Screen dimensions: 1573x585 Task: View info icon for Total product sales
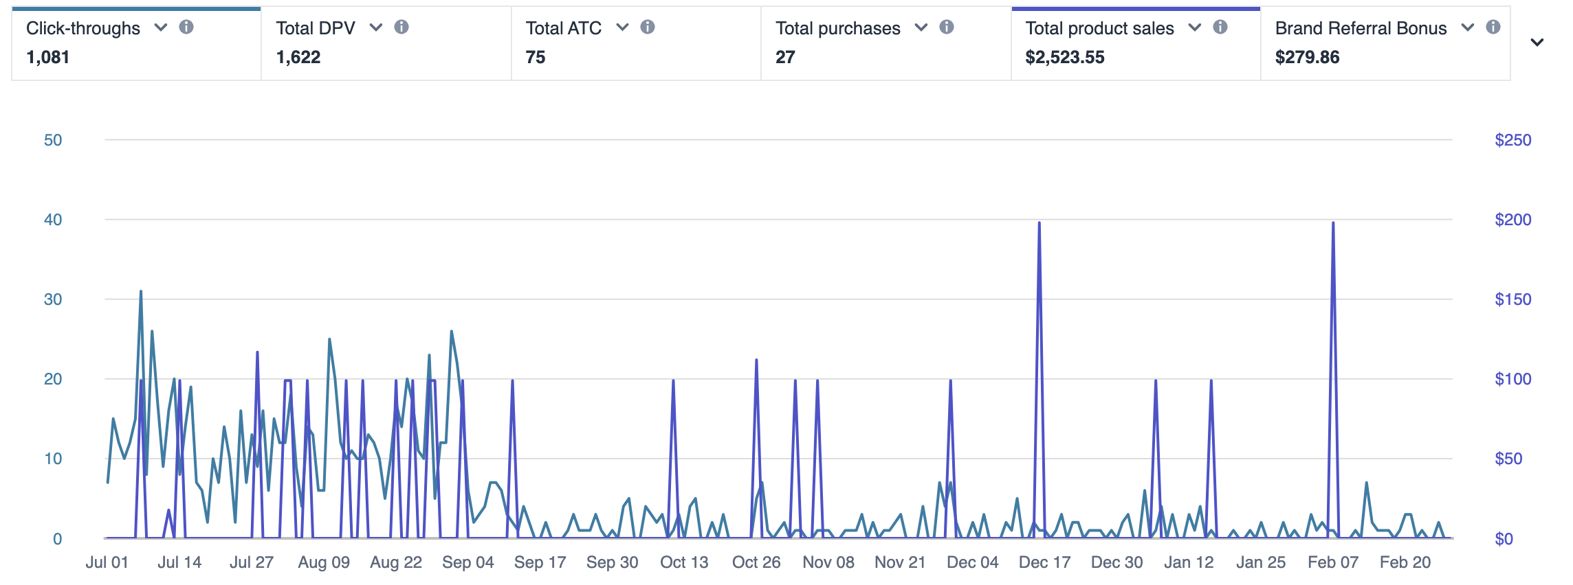pos(1220,27)
